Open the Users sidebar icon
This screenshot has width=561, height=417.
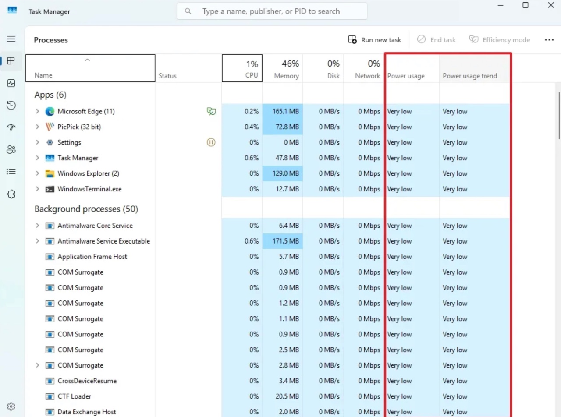(x=11, y=150)
